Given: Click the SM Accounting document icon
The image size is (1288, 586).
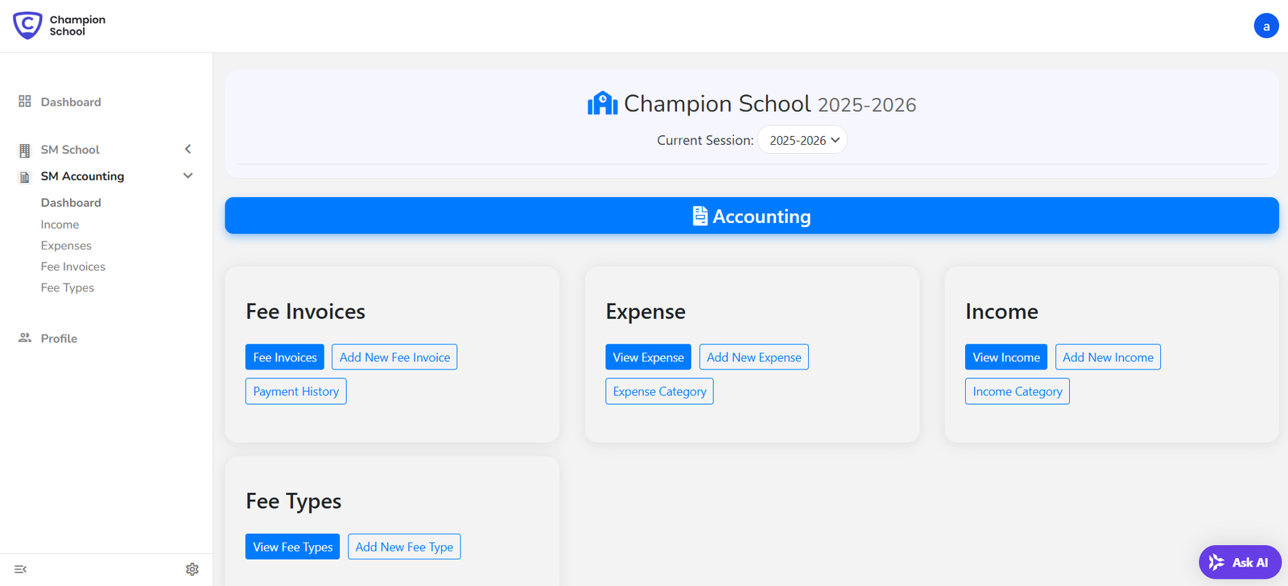Looking at the screenshot, I should pyautogui.click(x=25, y=176).
